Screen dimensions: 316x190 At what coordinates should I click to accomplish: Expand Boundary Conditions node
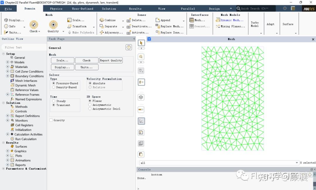pyautogui.click(x=8, y=76)
